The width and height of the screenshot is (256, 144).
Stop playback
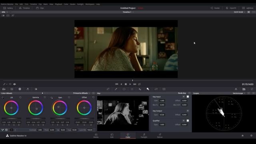point(126,84)
